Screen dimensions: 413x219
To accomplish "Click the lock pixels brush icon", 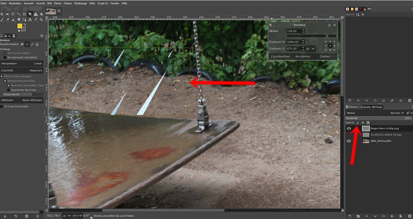I will [358, 123].
